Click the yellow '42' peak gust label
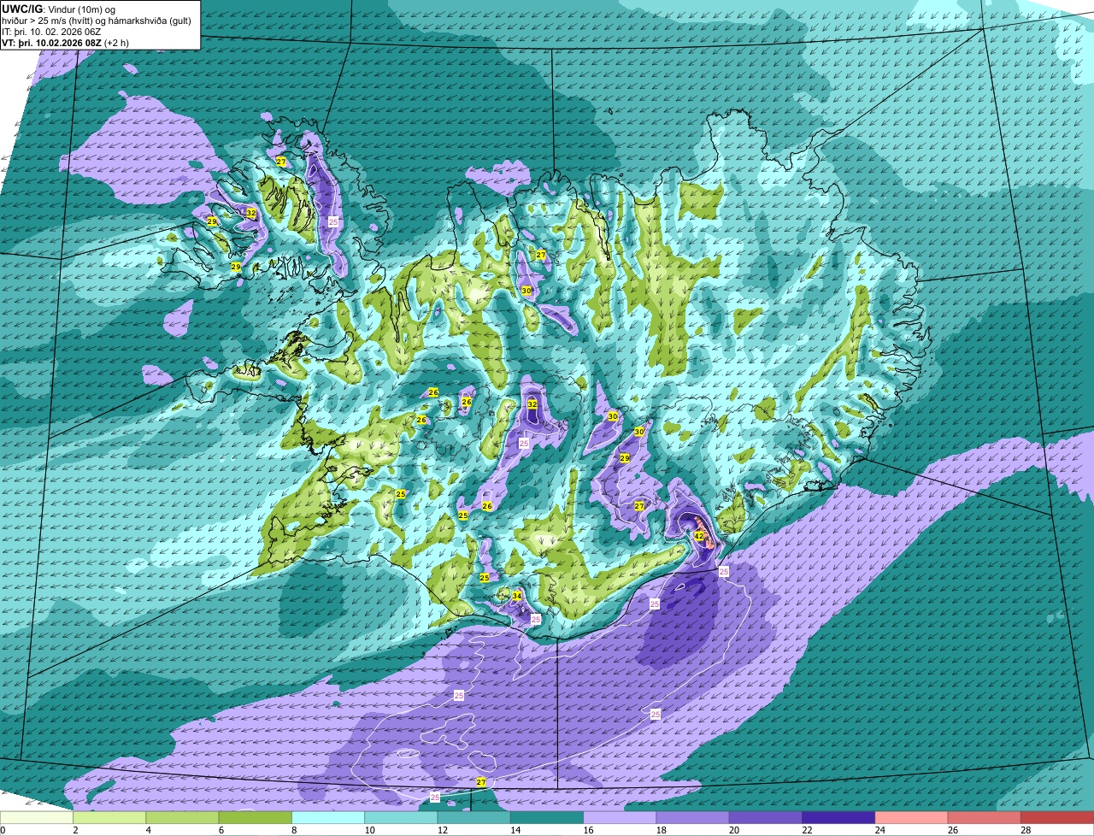The height and width of the screenshot is (836, 1094). click(699, 536)
